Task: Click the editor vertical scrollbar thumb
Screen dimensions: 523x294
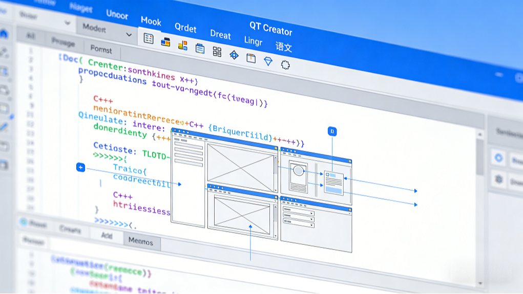Action: click(x=480, y=157)
